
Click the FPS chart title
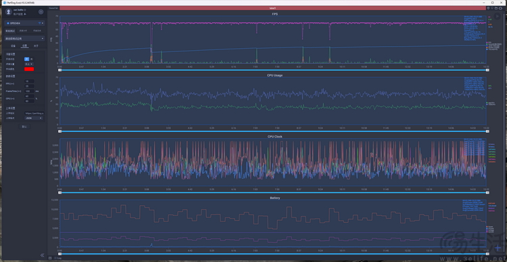pyautogui.click(x=275, y=14)
